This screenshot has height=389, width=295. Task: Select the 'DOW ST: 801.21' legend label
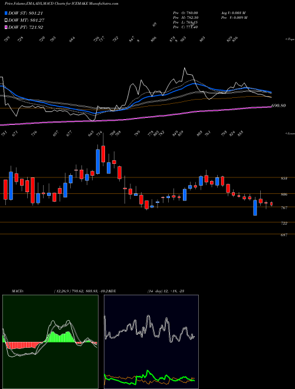(26, 13)
